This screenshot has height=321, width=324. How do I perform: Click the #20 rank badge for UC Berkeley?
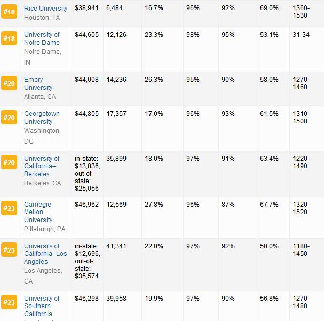[9, 162]
